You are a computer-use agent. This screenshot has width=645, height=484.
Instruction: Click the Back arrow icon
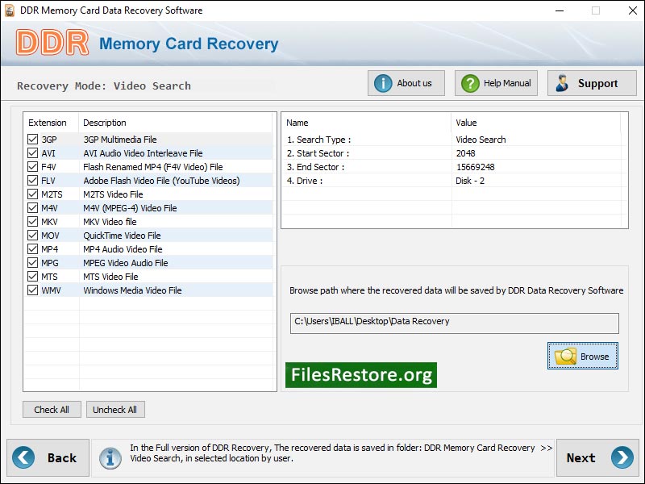27,457
